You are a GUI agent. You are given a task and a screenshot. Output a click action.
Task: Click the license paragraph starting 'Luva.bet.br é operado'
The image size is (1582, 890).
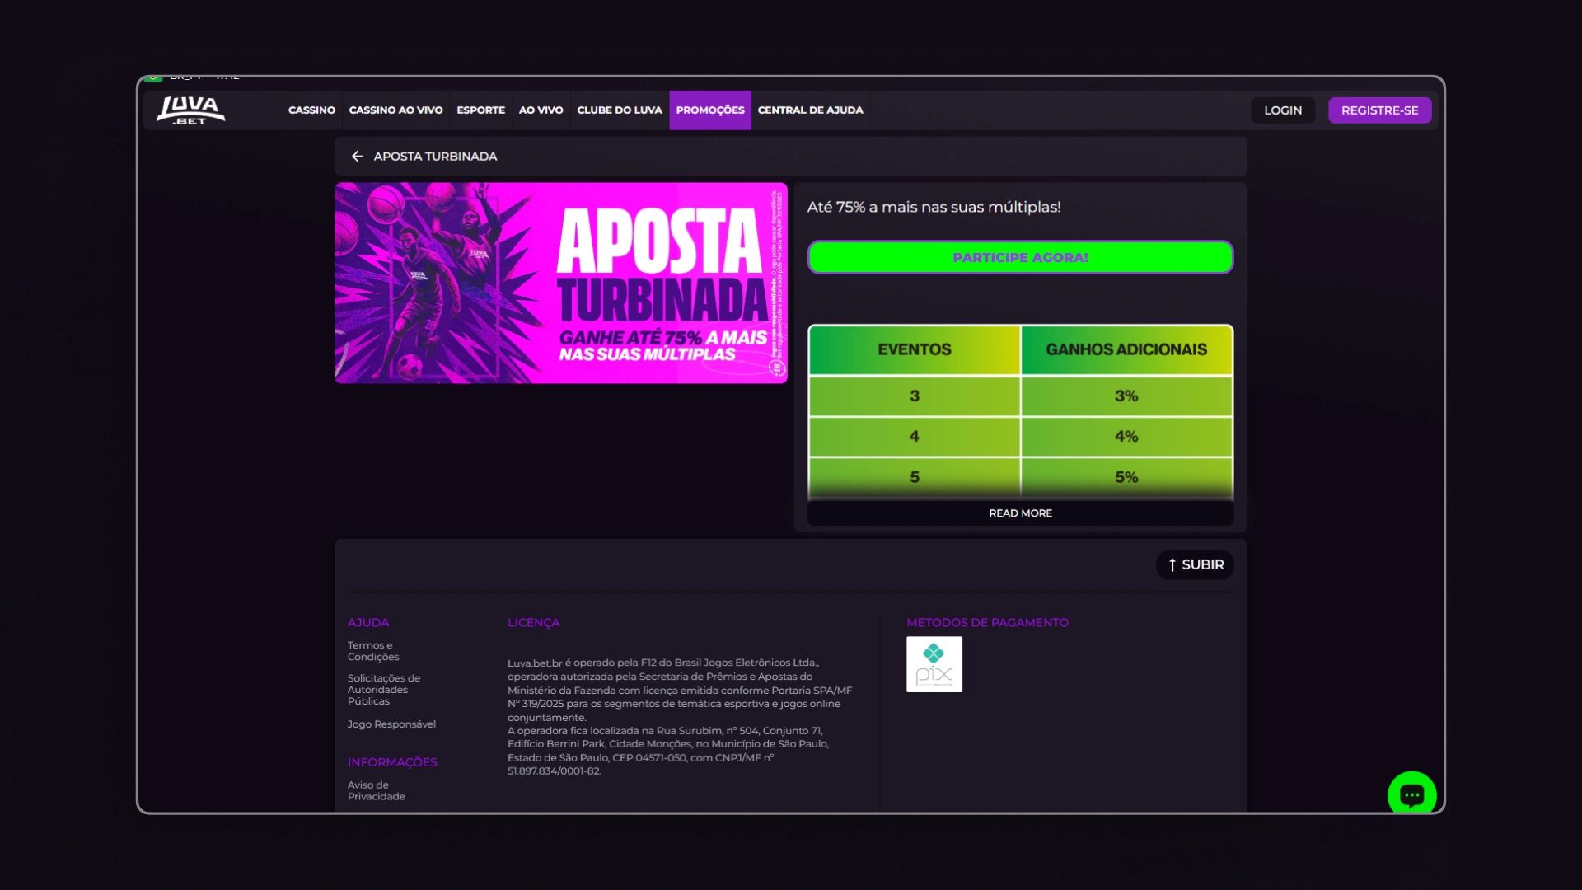coord(680,717)
